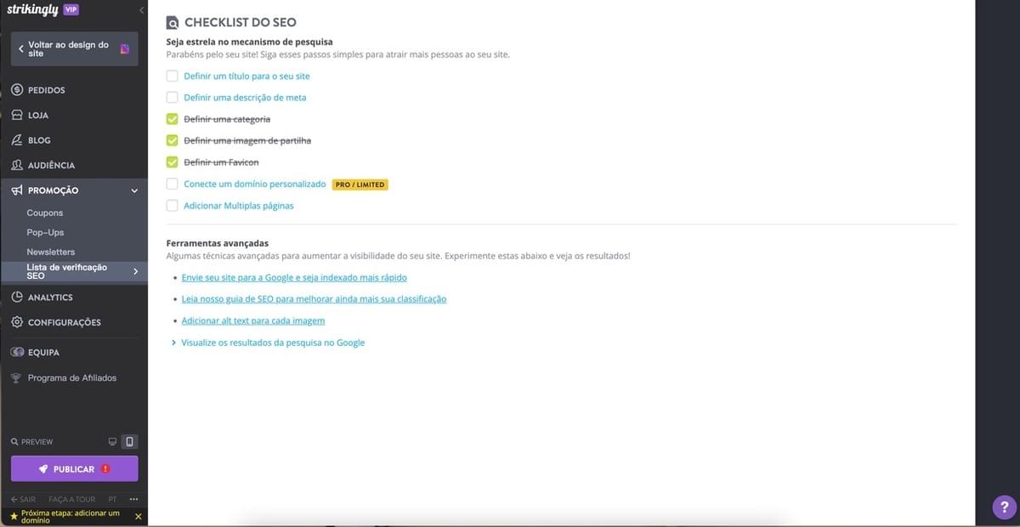The height and width of the screenshot is (527, 1020).
Task: Open 'Definir um título para o seu site' link
Action: click(x=246, y=76)
